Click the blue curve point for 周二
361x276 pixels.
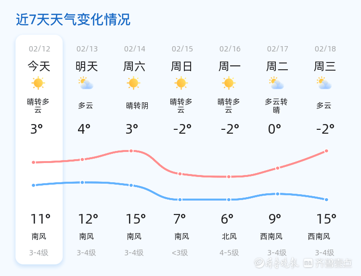coord(278,194)
